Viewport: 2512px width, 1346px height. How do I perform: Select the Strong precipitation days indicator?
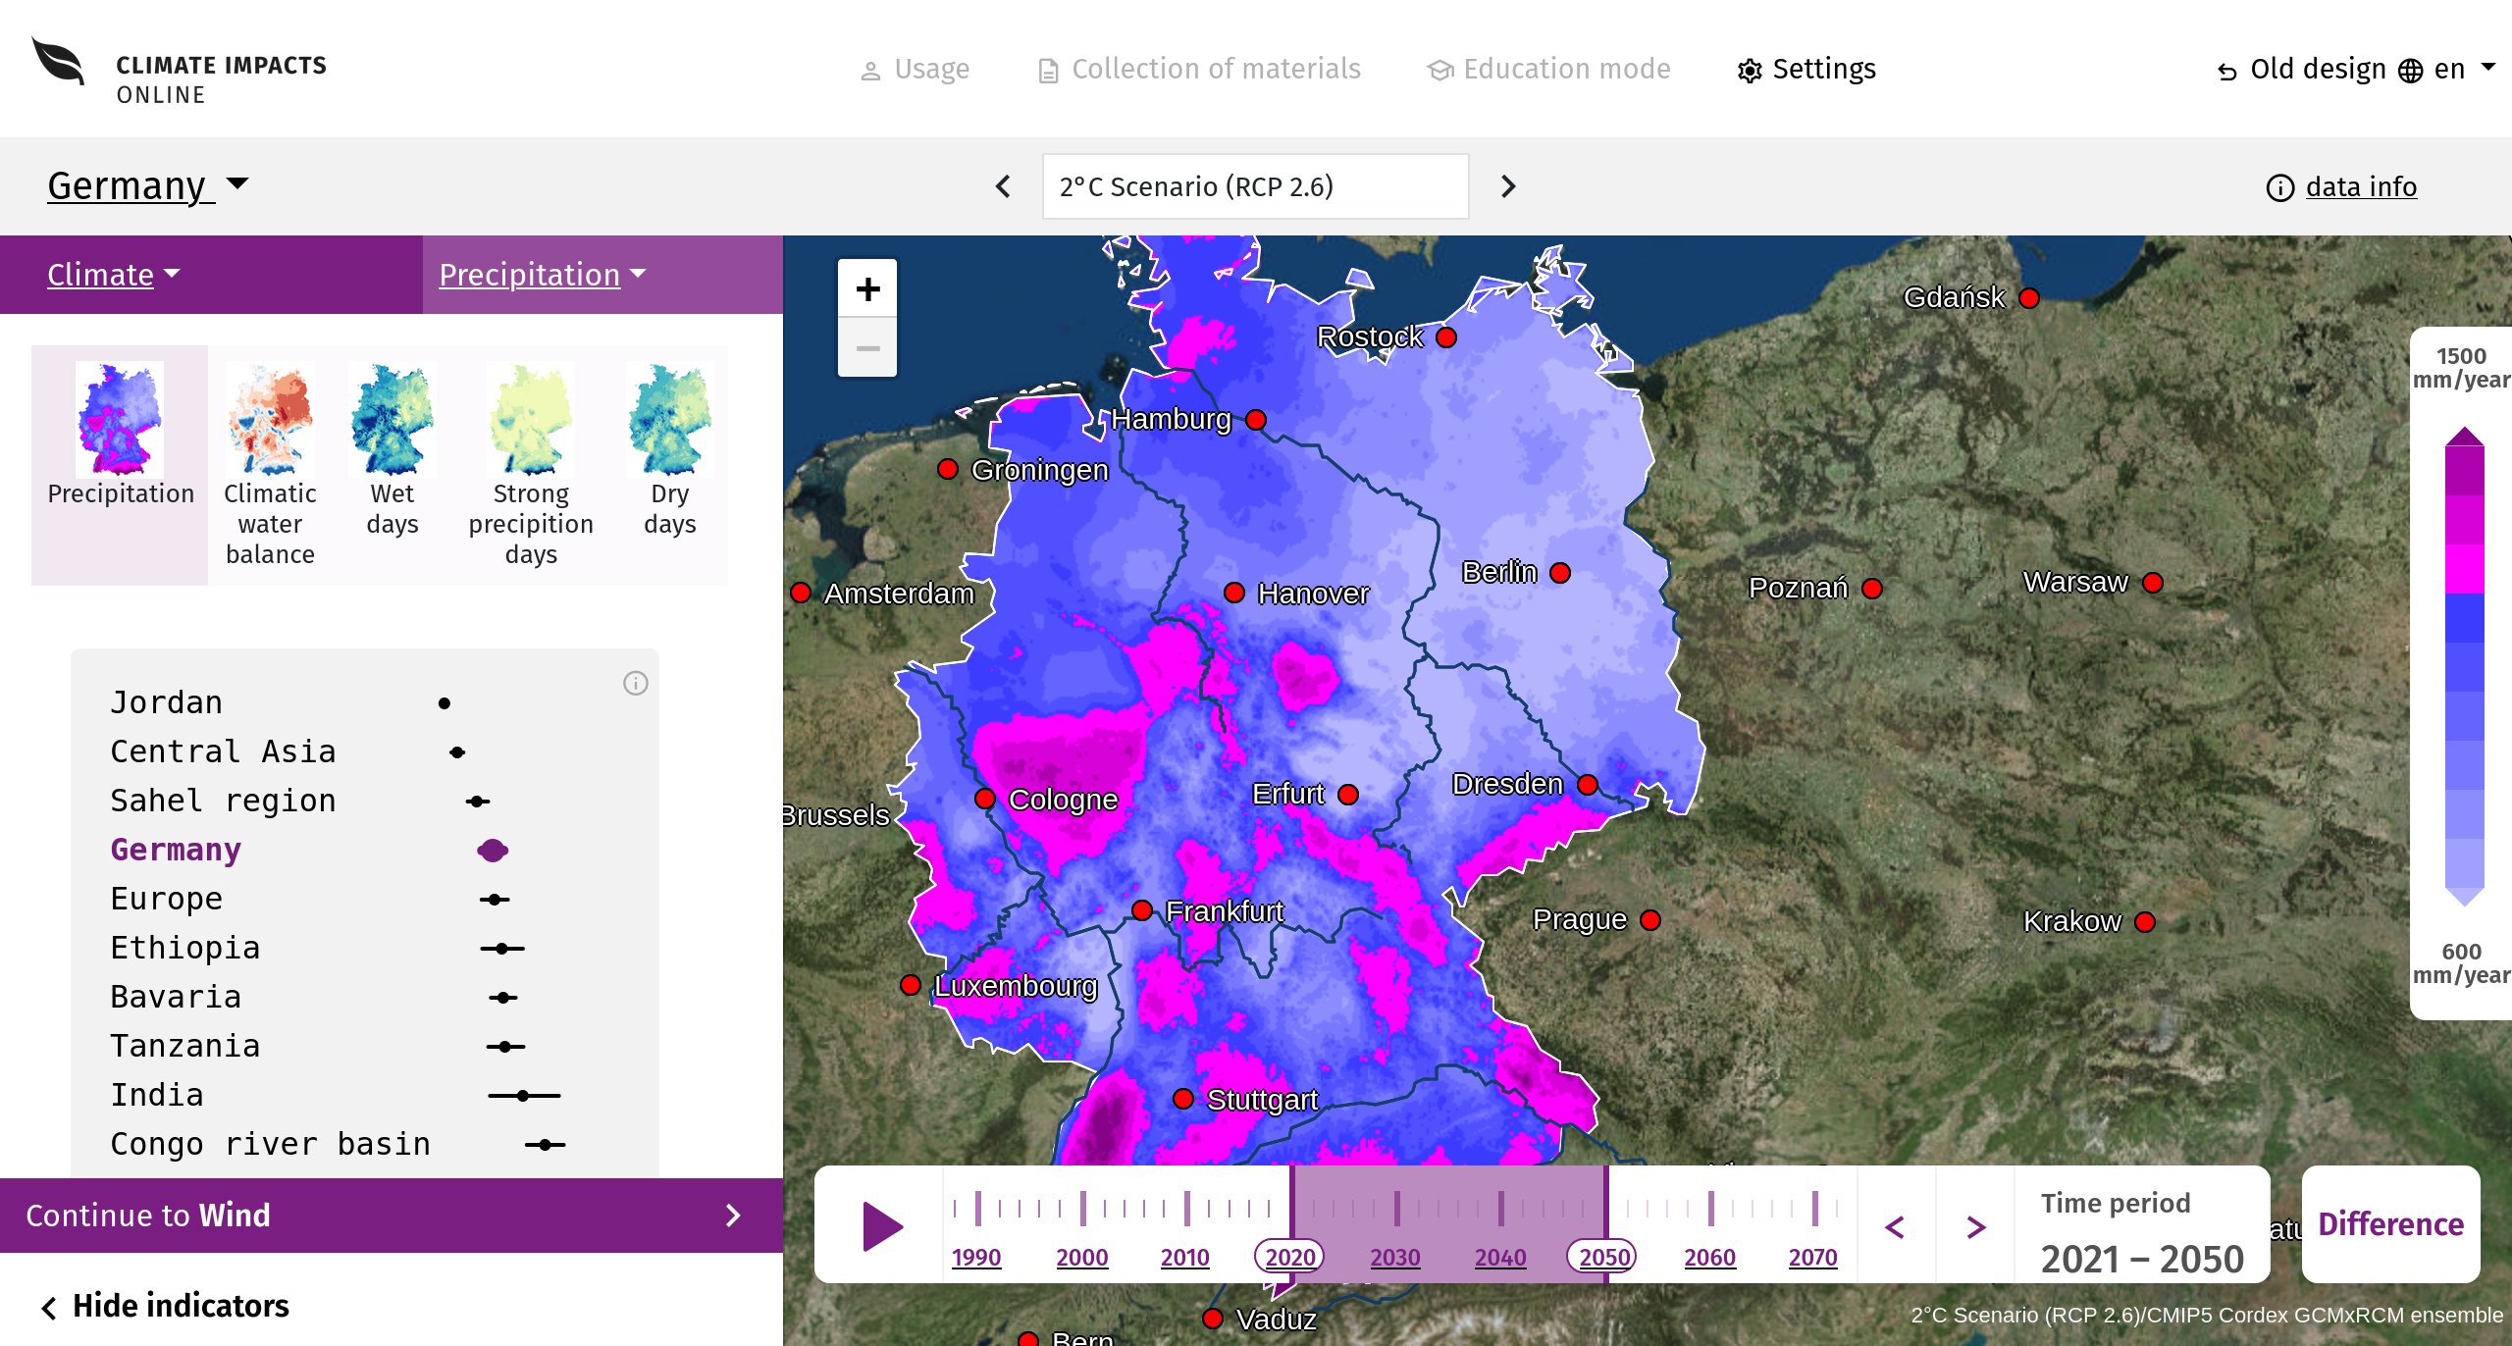tap(531, 465)
